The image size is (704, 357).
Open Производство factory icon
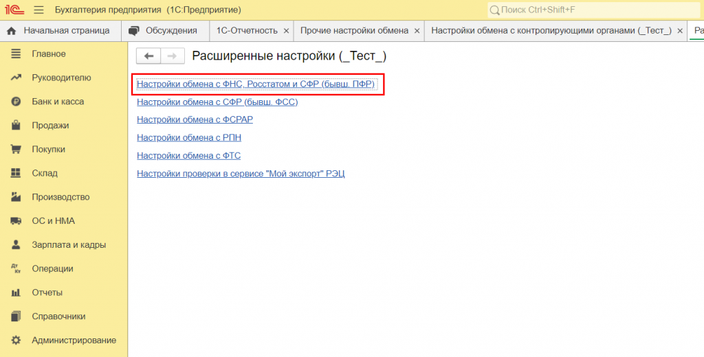[16, 196]
